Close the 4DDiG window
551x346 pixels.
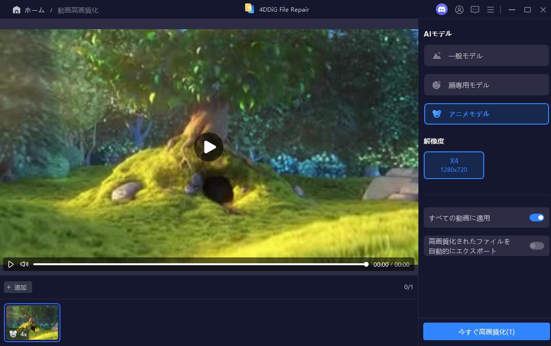543,10
